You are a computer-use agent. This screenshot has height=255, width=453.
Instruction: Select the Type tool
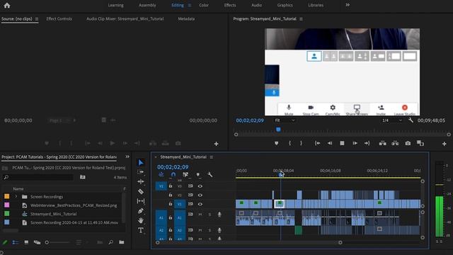(141, 230)
